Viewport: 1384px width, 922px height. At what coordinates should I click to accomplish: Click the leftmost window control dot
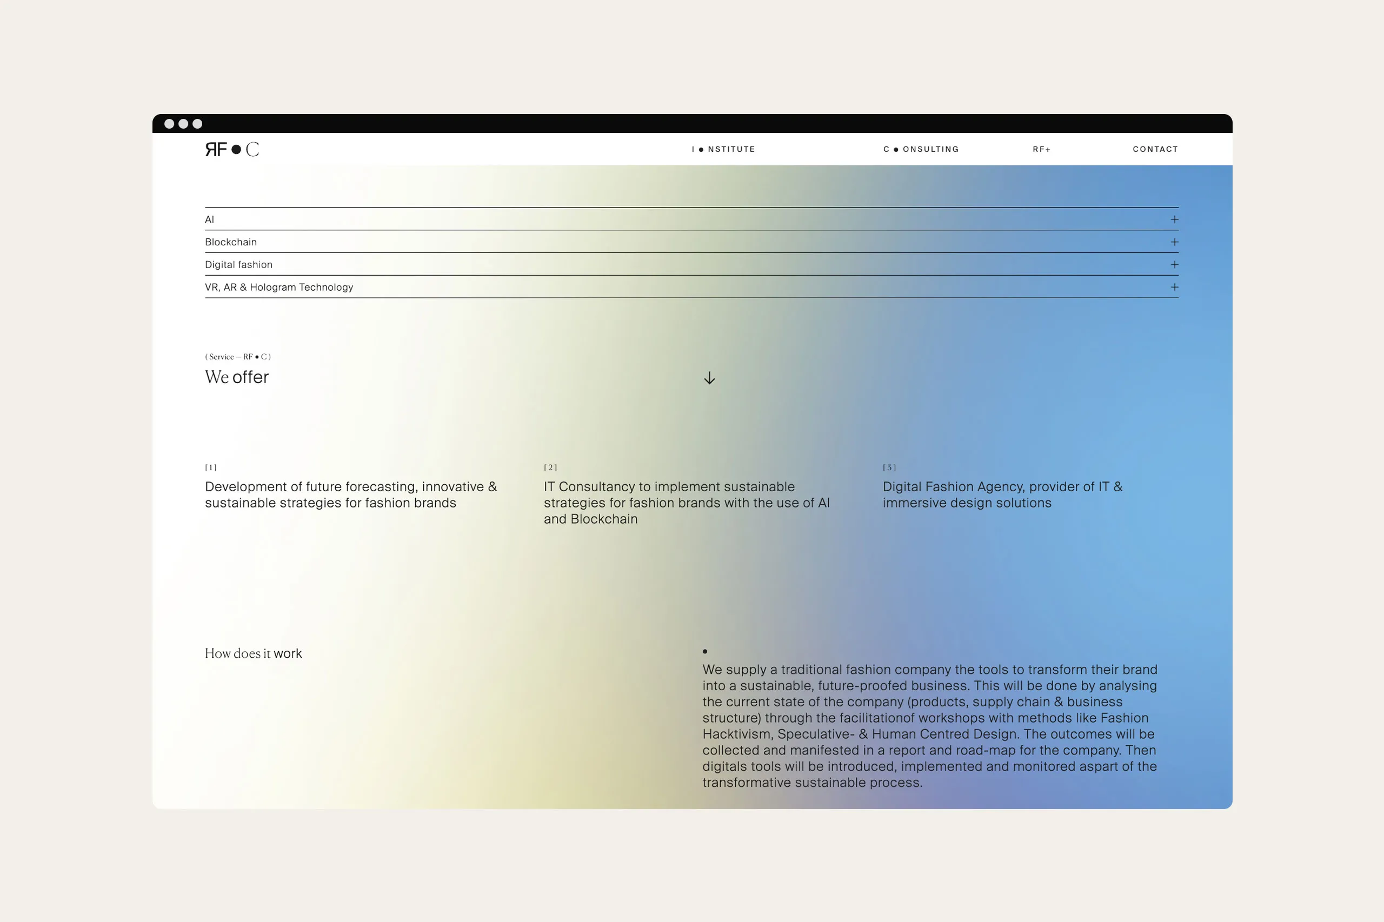tap(169, 124)
